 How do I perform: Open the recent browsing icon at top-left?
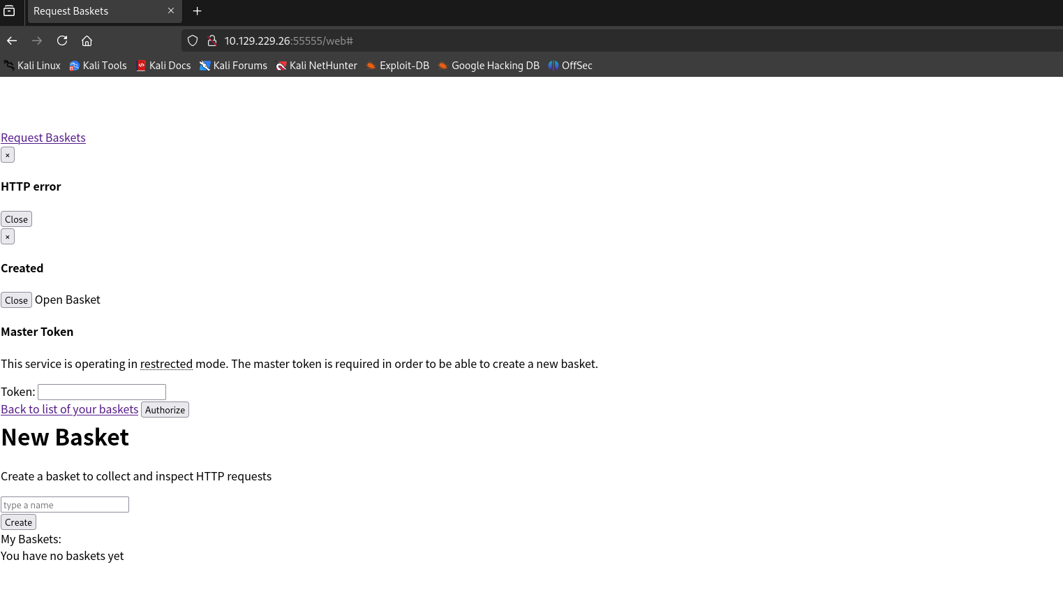(x=9, y=11)
